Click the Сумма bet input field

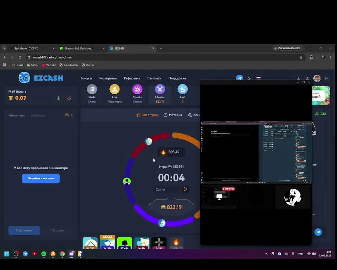pyautogui.click(x=168, y=189)
